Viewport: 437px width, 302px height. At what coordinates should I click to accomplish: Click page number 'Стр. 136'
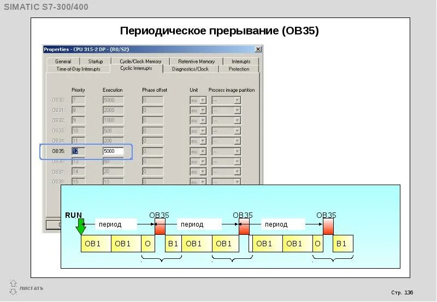(x=402, y=293)
